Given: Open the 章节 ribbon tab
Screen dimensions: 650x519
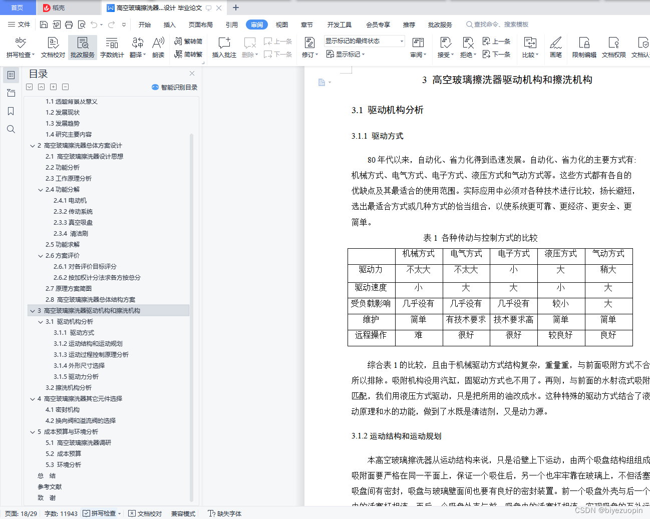Looking at the screenshot, I should pos(307,25).
